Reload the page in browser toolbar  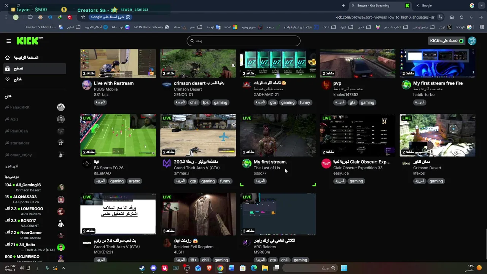[462, 17]
